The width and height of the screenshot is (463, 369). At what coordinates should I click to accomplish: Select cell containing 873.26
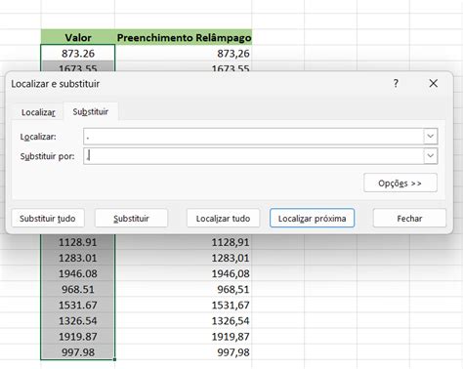78,53
